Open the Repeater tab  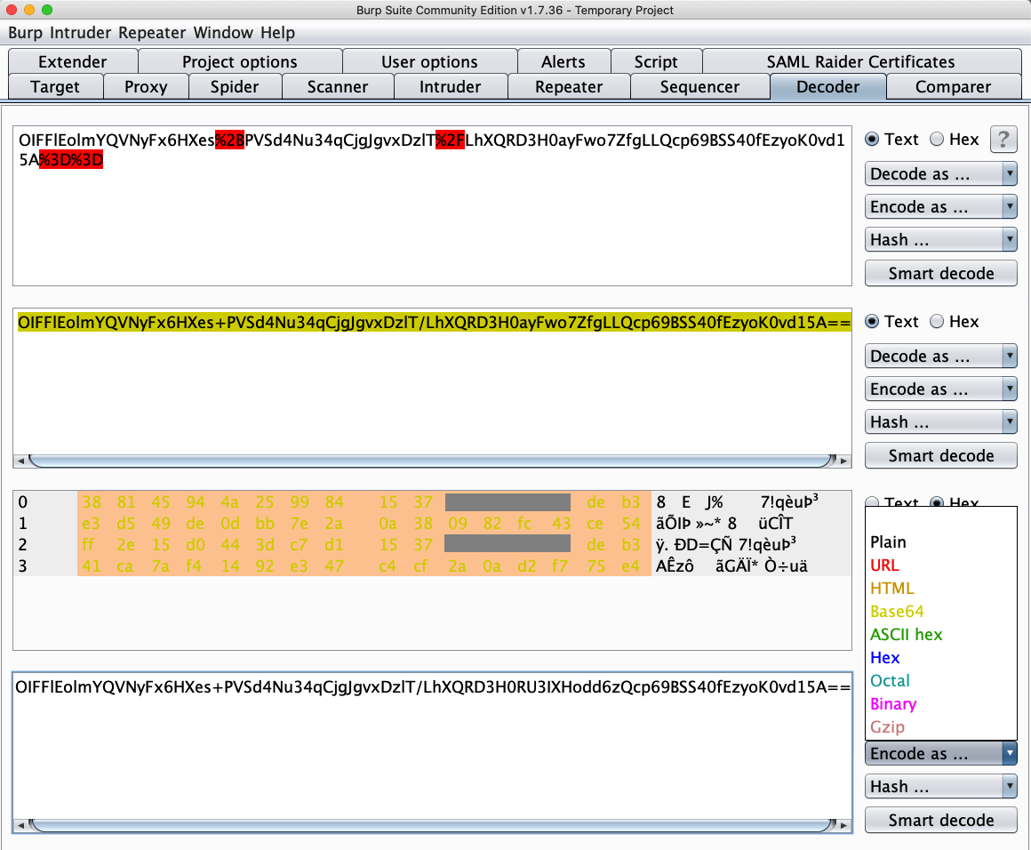(569, 87)
